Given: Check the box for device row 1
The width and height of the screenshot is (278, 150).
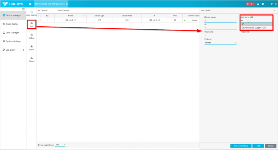Looking at the screenshot, I should pyautogui.click(x=39, y=20).
